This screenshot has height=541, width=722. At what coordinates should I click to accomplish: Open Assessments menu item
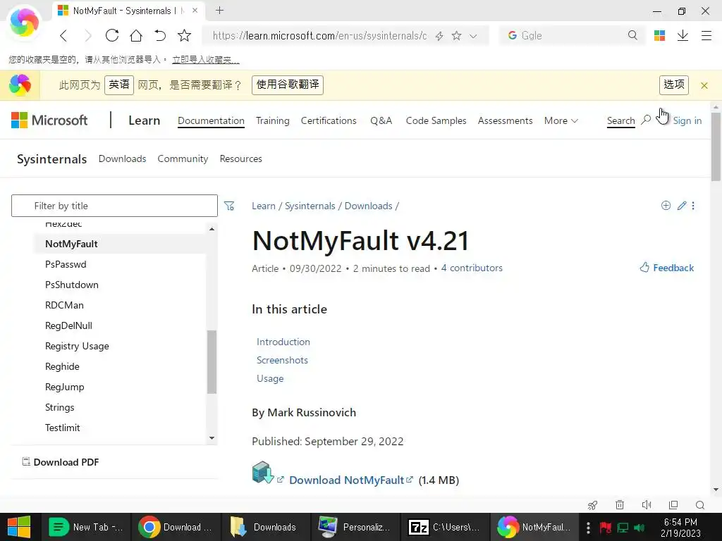505,120
